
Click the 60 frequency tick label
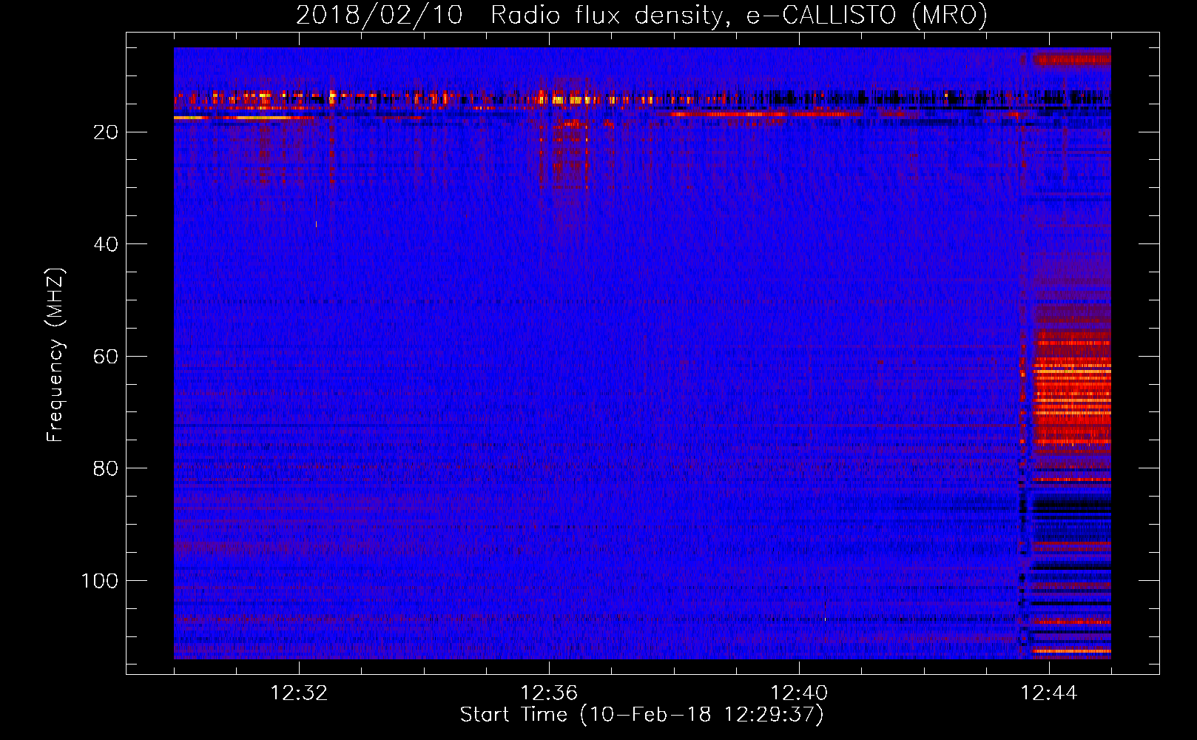click(x=107, y=357)
